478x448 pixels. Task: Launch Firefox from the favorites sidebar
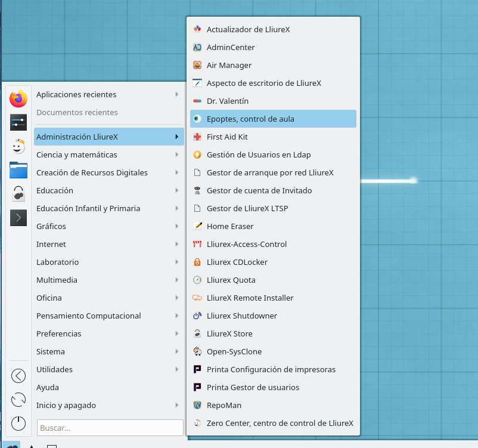pos(18,98)
